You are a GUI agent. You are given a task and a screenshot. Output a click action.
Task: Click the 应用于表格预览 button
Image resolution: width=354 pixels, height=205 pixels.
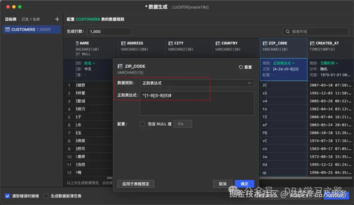coord(135,184)
